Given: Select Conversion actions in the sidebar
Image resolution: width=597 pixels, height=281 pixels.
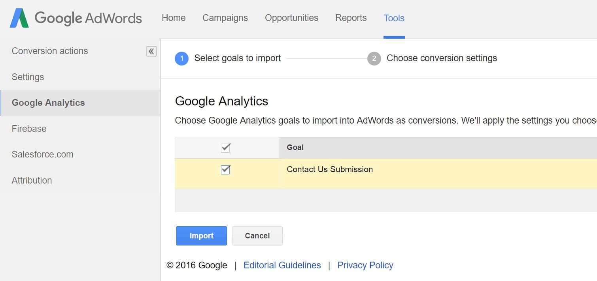Looking at the screenshot, I should (x=50, y=51).
